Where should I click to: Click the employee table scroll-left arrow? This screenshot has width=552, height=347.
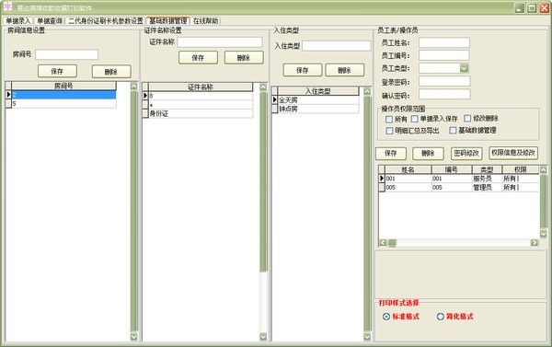tap(383, 242)
